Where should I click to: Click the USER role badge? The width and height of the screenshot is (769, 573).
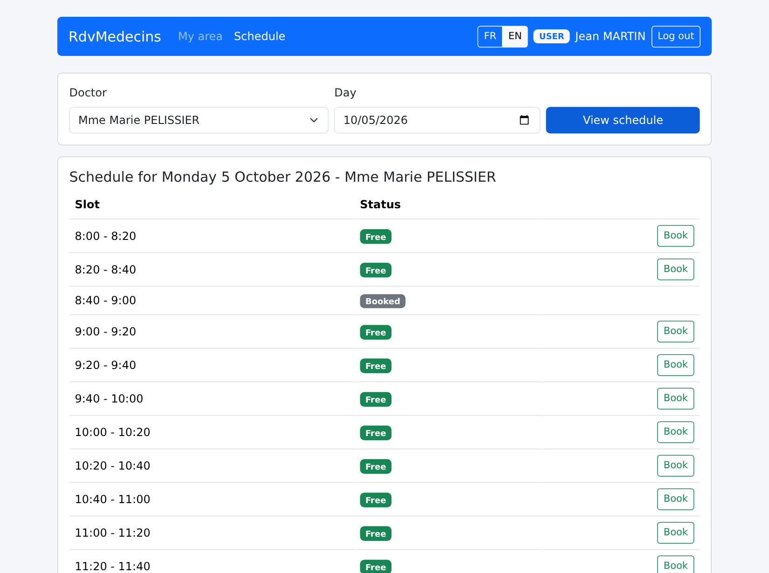(551, 36)
